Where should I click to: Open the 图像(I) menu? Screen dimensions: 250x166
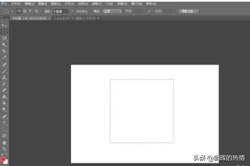[x=42, y=4]
